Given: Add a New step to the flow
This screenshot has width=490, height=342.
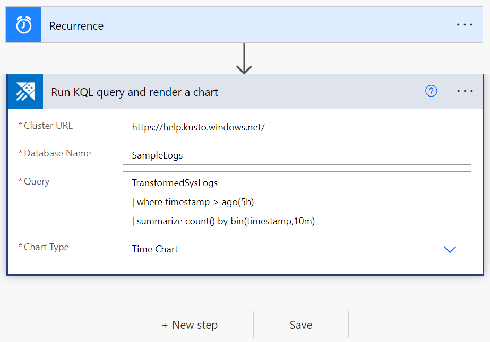Looking at the screenshot, I should [189, 324].
